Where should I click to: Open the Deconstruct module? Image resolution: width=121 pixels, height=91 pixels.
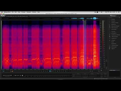pyautogui.click(x=114, y=28)
